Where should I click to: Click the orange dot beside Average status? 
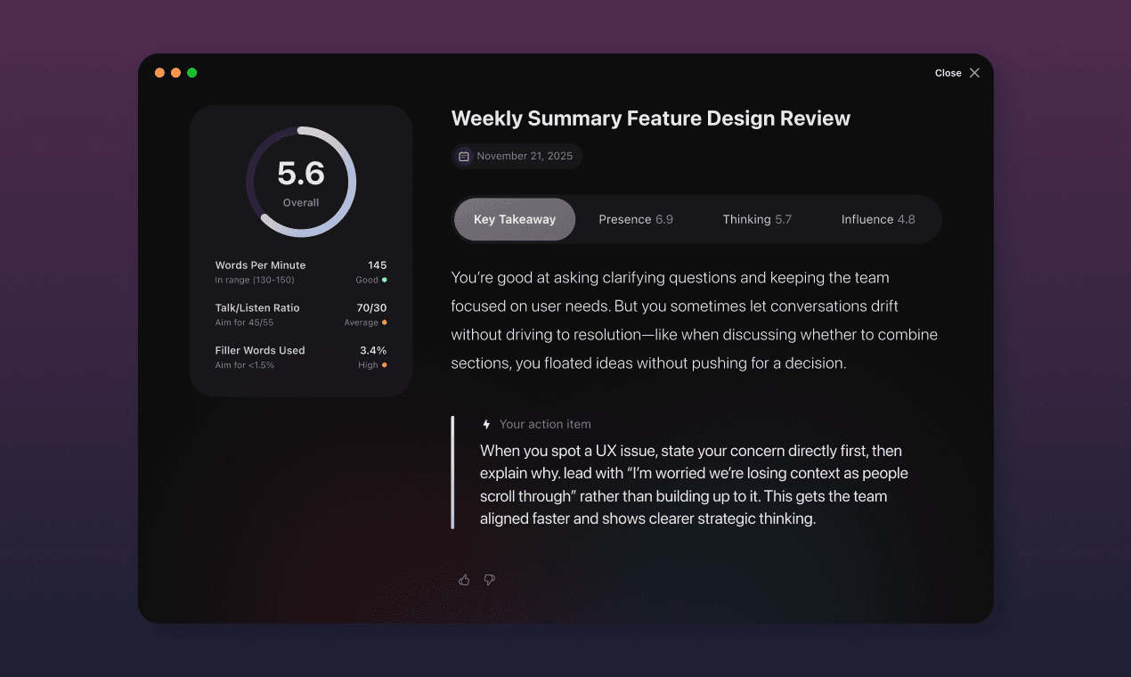coord(384,322)
